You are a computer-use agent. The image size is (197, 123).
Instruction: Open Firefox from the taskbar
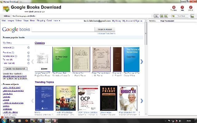pos(27,121)
